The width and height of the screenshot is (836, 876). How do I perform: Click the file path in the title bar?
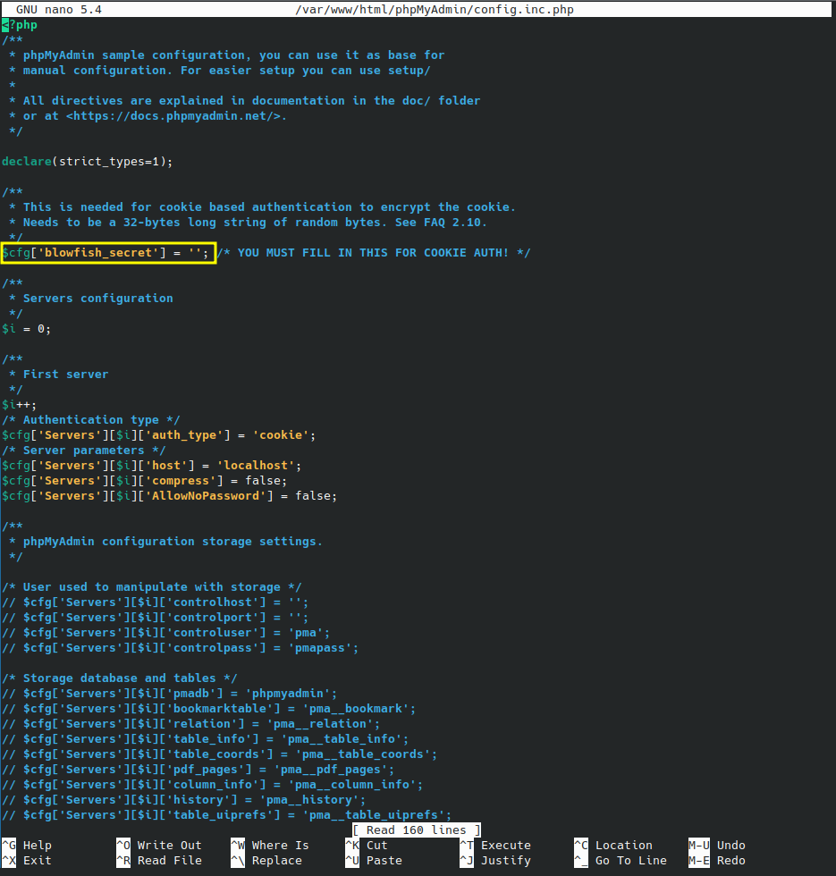pos(435,10)
